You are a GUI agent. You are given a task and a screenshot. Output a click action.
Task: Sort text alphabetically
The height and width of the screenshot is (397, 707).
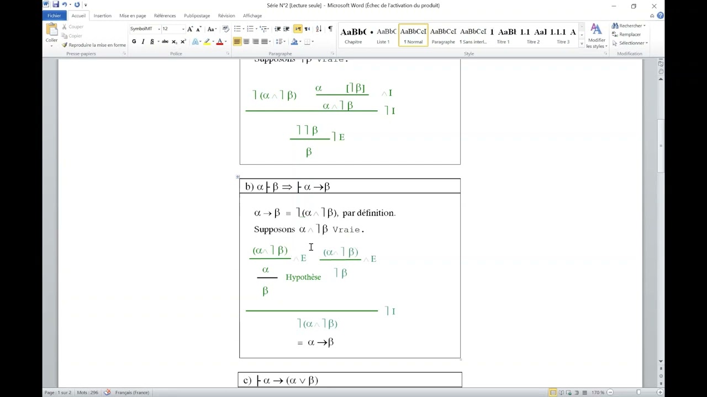319,29
